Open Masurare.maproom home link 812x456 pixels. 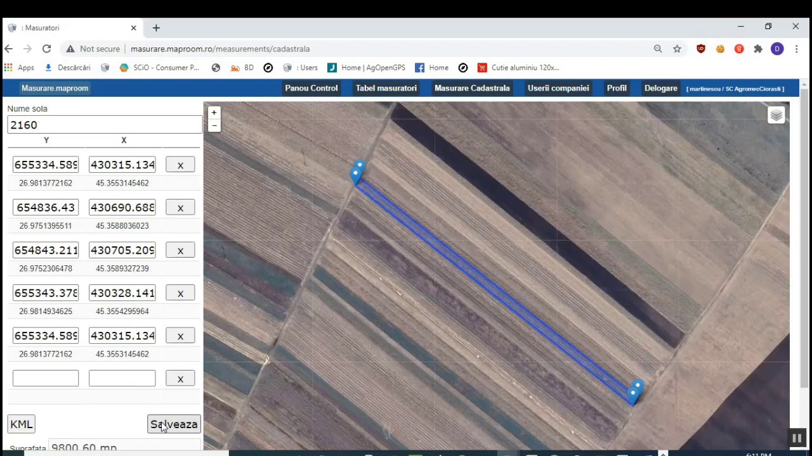click(x=55, y=88)
